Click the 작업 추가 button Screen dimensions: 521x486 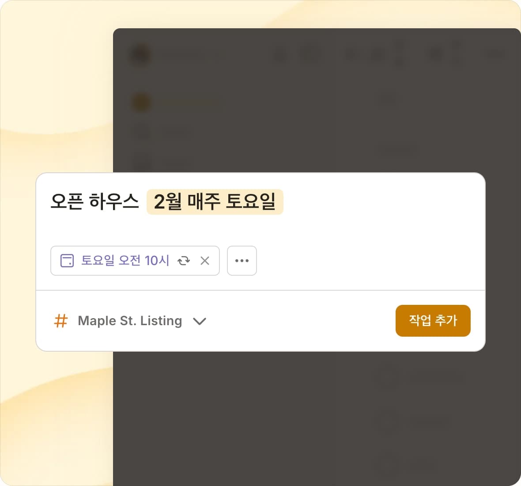(x=433, y=320)
